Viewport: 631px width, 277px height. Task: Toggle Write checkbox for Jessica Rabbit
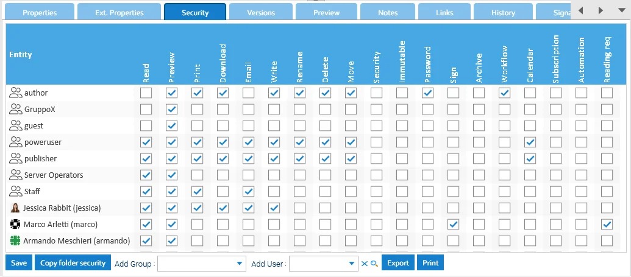tap(274, 208)
